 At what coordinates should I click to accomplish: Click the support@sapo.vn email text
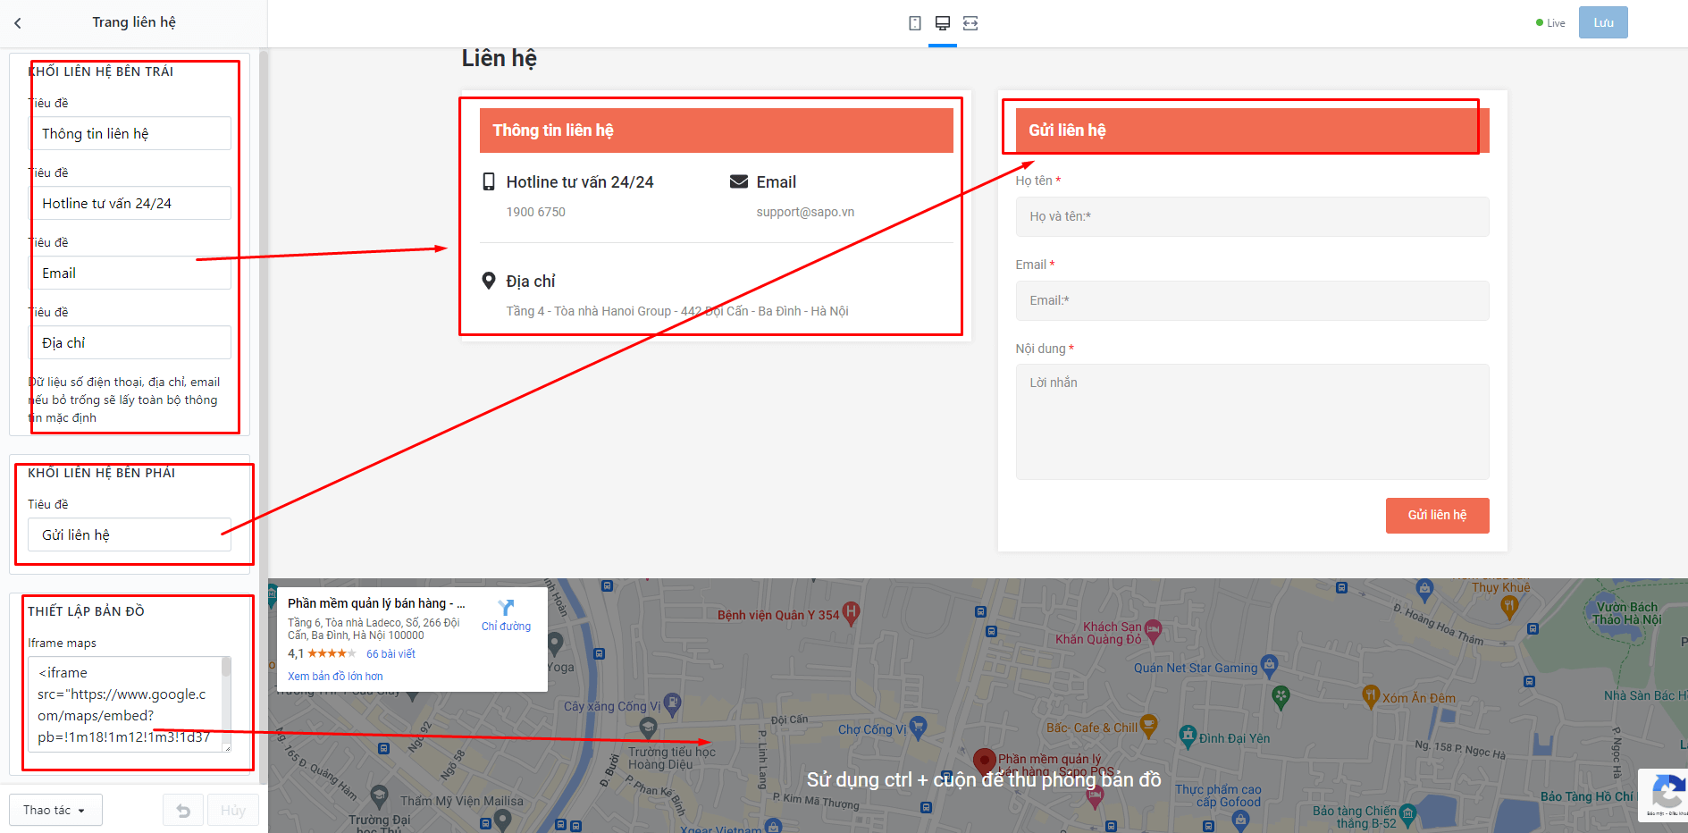pos(805,212)
